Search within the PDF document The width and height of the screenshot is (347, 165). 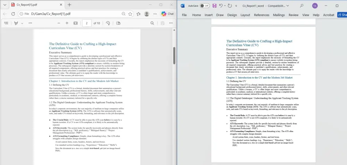tap(152, 23)
